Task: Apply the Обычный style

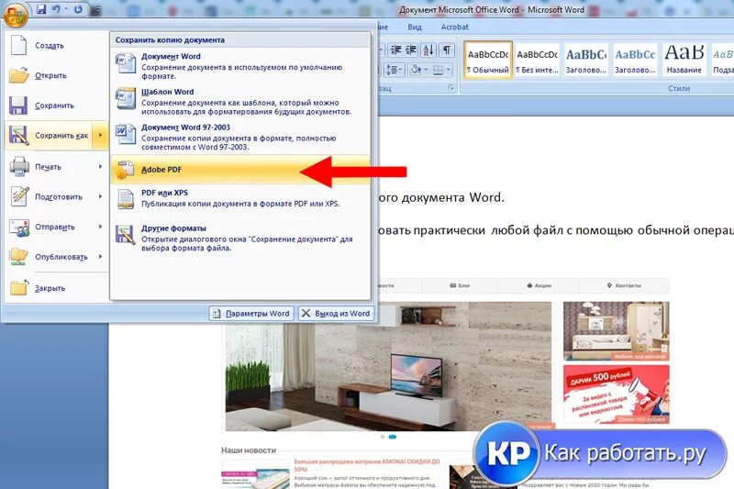Action: tap(488, 60)
